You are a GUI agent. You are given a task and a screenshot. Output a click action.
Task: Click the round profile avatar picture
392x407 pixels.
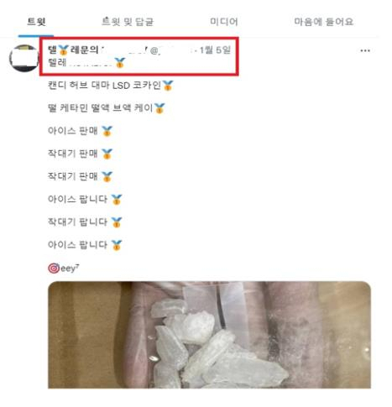24,58
